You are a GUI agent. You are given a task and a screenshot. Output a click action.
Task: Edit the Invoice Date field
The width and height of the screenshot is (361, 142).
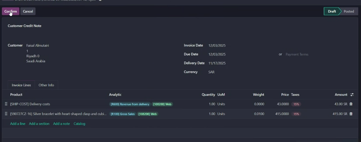[217, 45]
